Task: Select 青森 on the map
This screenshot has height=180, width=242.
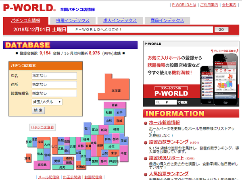Action: point(115,105)
